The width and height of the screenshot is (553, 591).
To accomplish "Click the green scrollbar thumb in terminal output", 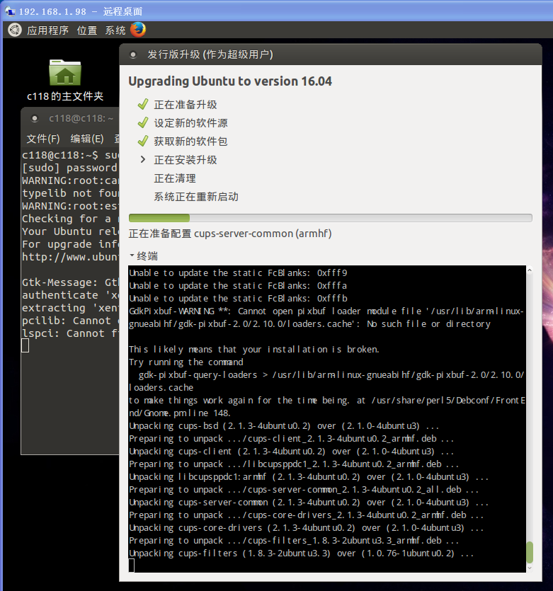I will (529, 552).
